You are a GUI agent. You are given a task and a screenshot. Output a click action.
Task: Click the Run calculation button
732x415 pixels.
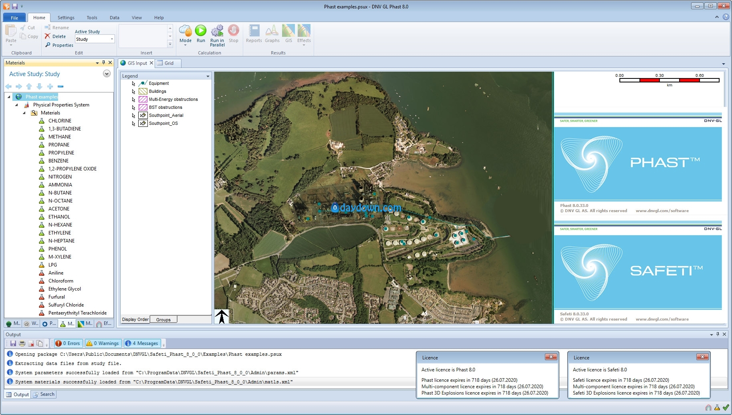pos(201,34)
